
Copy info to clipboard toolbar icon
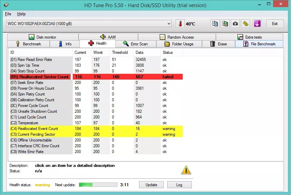coord(215,24)
